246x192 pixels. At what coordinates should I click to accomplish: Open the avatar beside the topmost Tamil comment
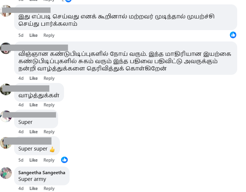[6, 11]
